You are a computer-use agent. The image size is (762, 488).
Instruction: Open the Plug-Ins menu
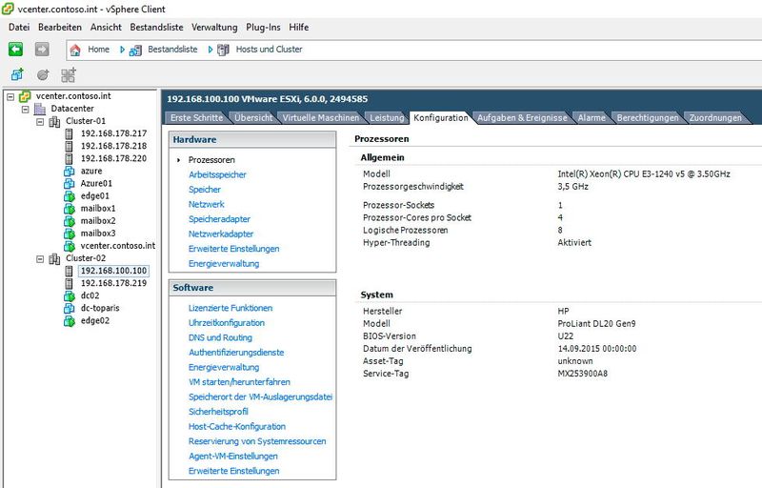[x=264, y=28]
